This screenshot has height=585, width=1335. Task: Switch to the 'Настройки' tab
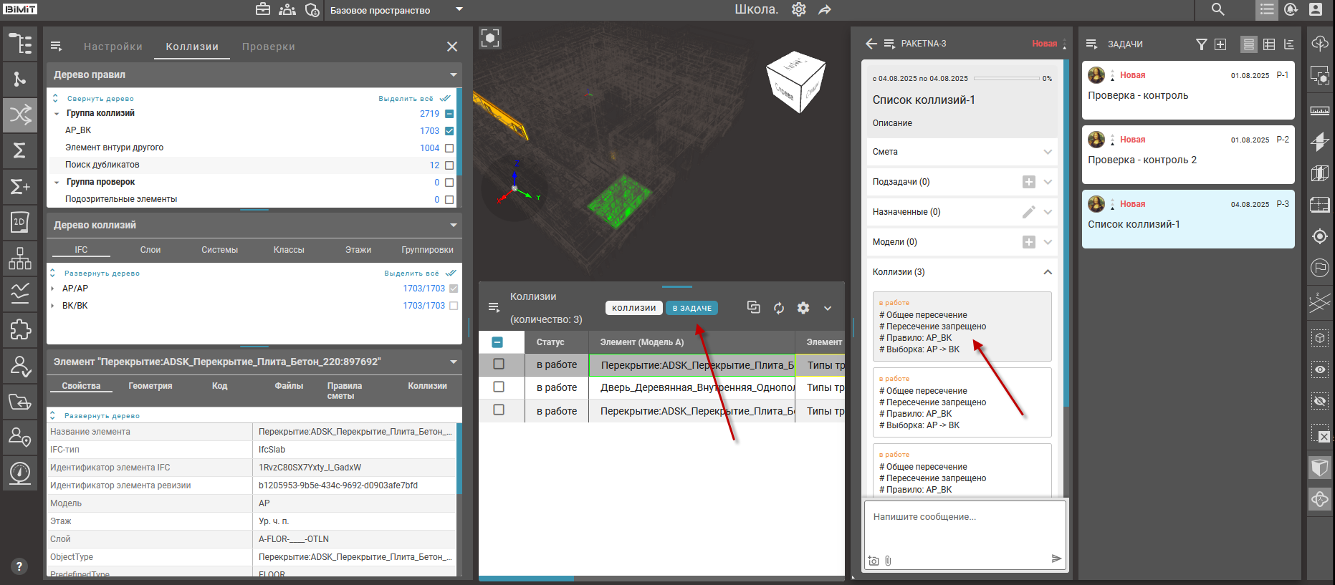coord(113,47)
